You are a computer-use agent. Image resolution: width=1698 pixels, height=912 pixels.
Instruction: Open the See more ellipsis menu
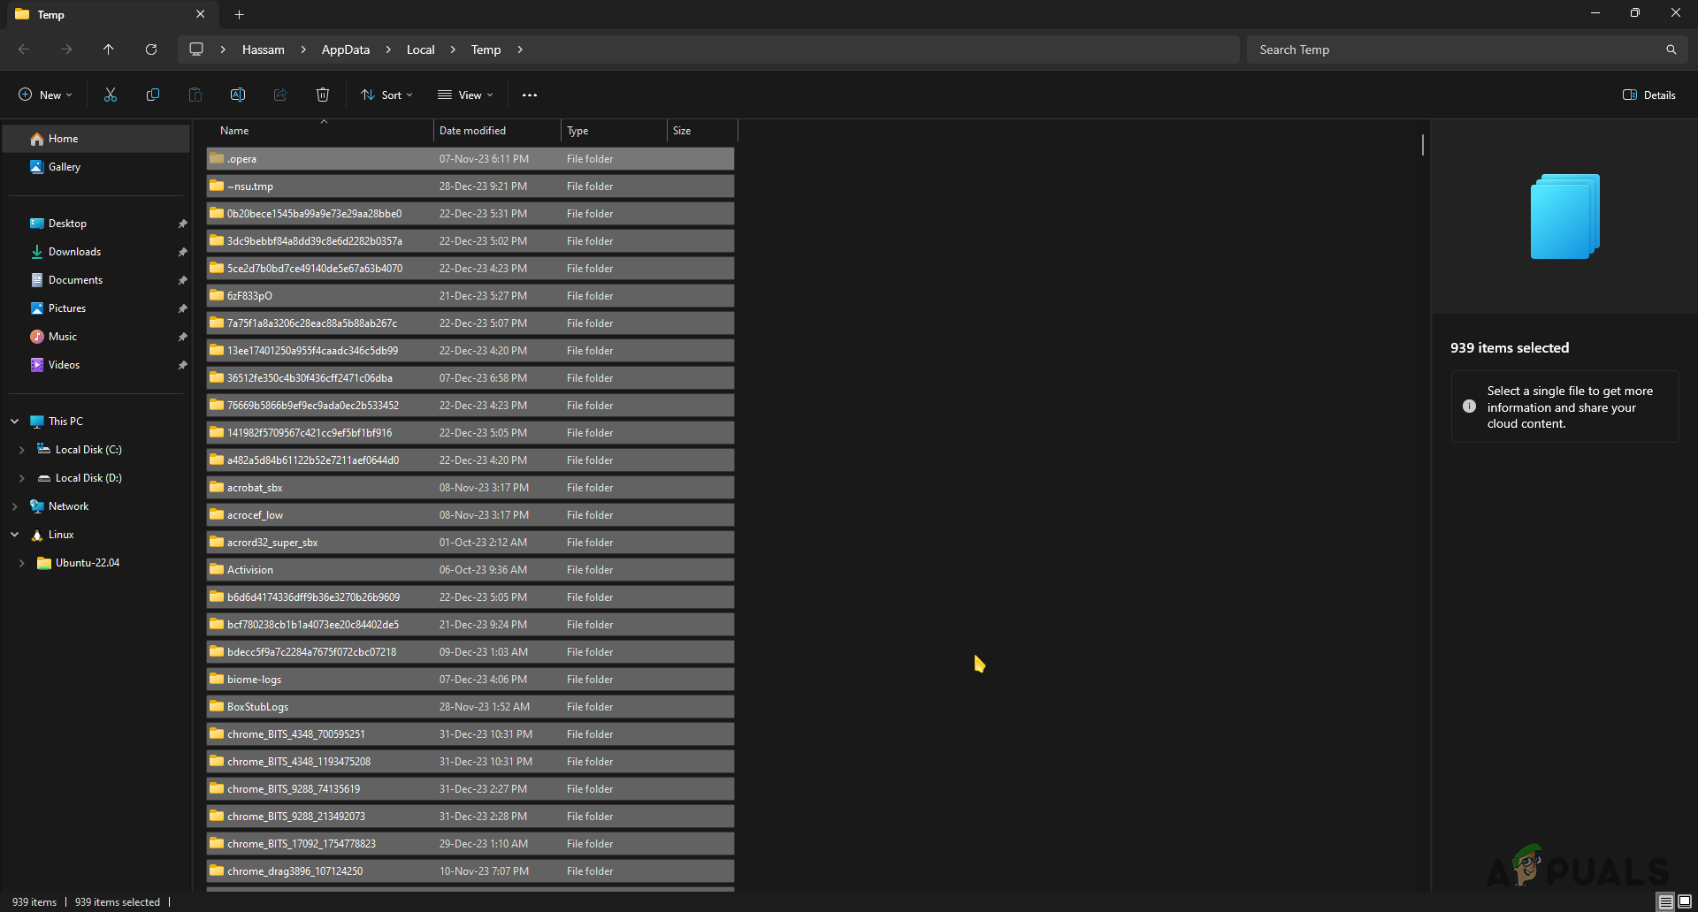(x=529, y=95)
